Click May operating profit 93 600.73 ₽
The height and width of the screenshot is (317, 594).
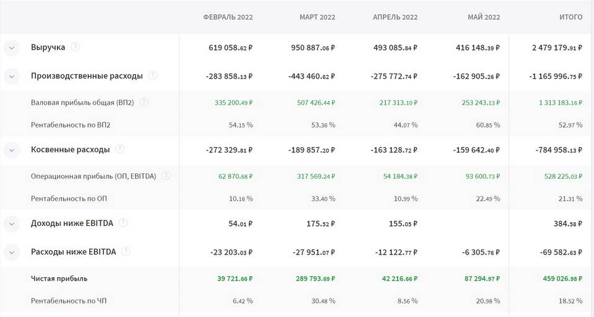(x=475, y=176)
